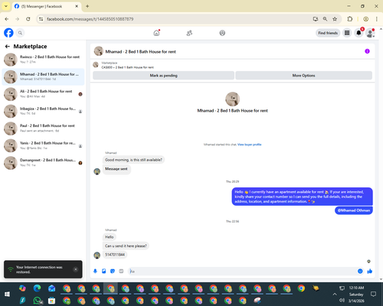Click the browser back arrow
The height and width of the screenshot is (306, 383).
tap(7, 19)
